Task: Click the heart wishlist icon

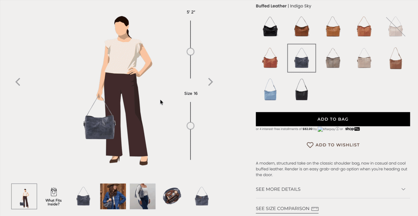Action: click(310, 145)
